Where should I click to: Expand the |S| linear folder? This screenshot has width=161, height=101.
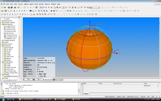click(3, 50)
